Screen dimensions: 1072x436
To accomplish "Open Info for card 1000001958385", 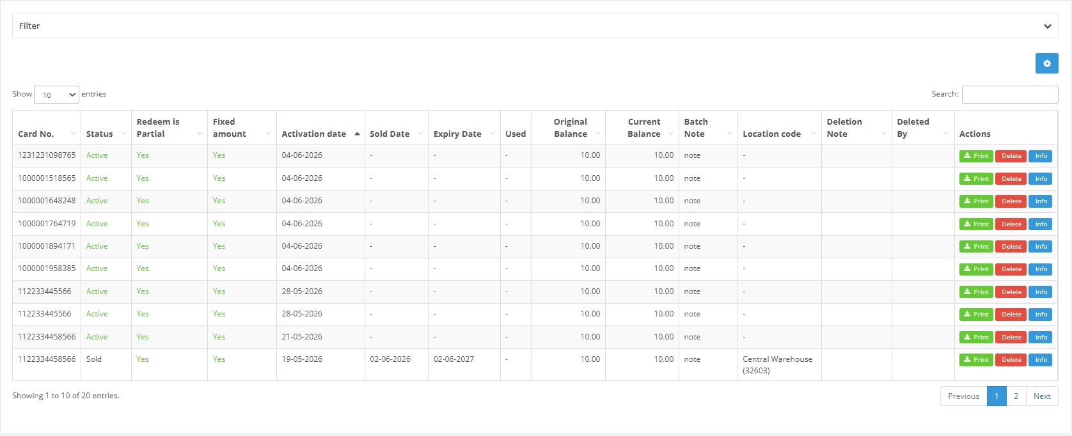I will pos(1041,269).
